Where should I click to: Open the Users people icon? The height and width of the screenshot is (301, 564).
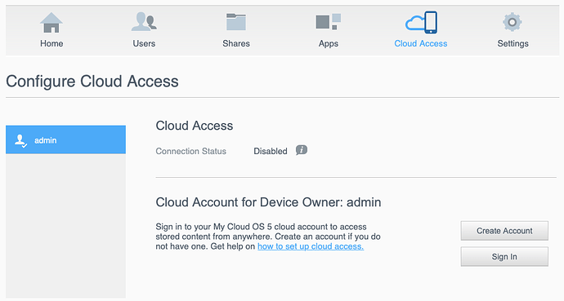(x=144, y=21)
